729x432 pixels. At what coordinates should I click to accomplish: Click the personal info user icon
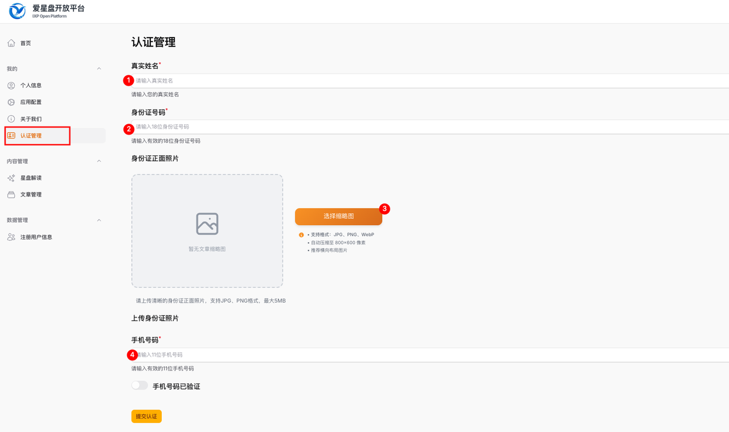[11, 85]
